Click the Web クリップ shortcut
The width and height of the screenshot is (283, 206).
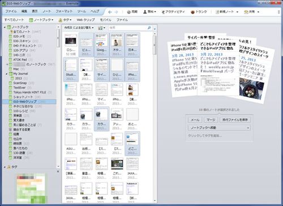pos(85,20)
